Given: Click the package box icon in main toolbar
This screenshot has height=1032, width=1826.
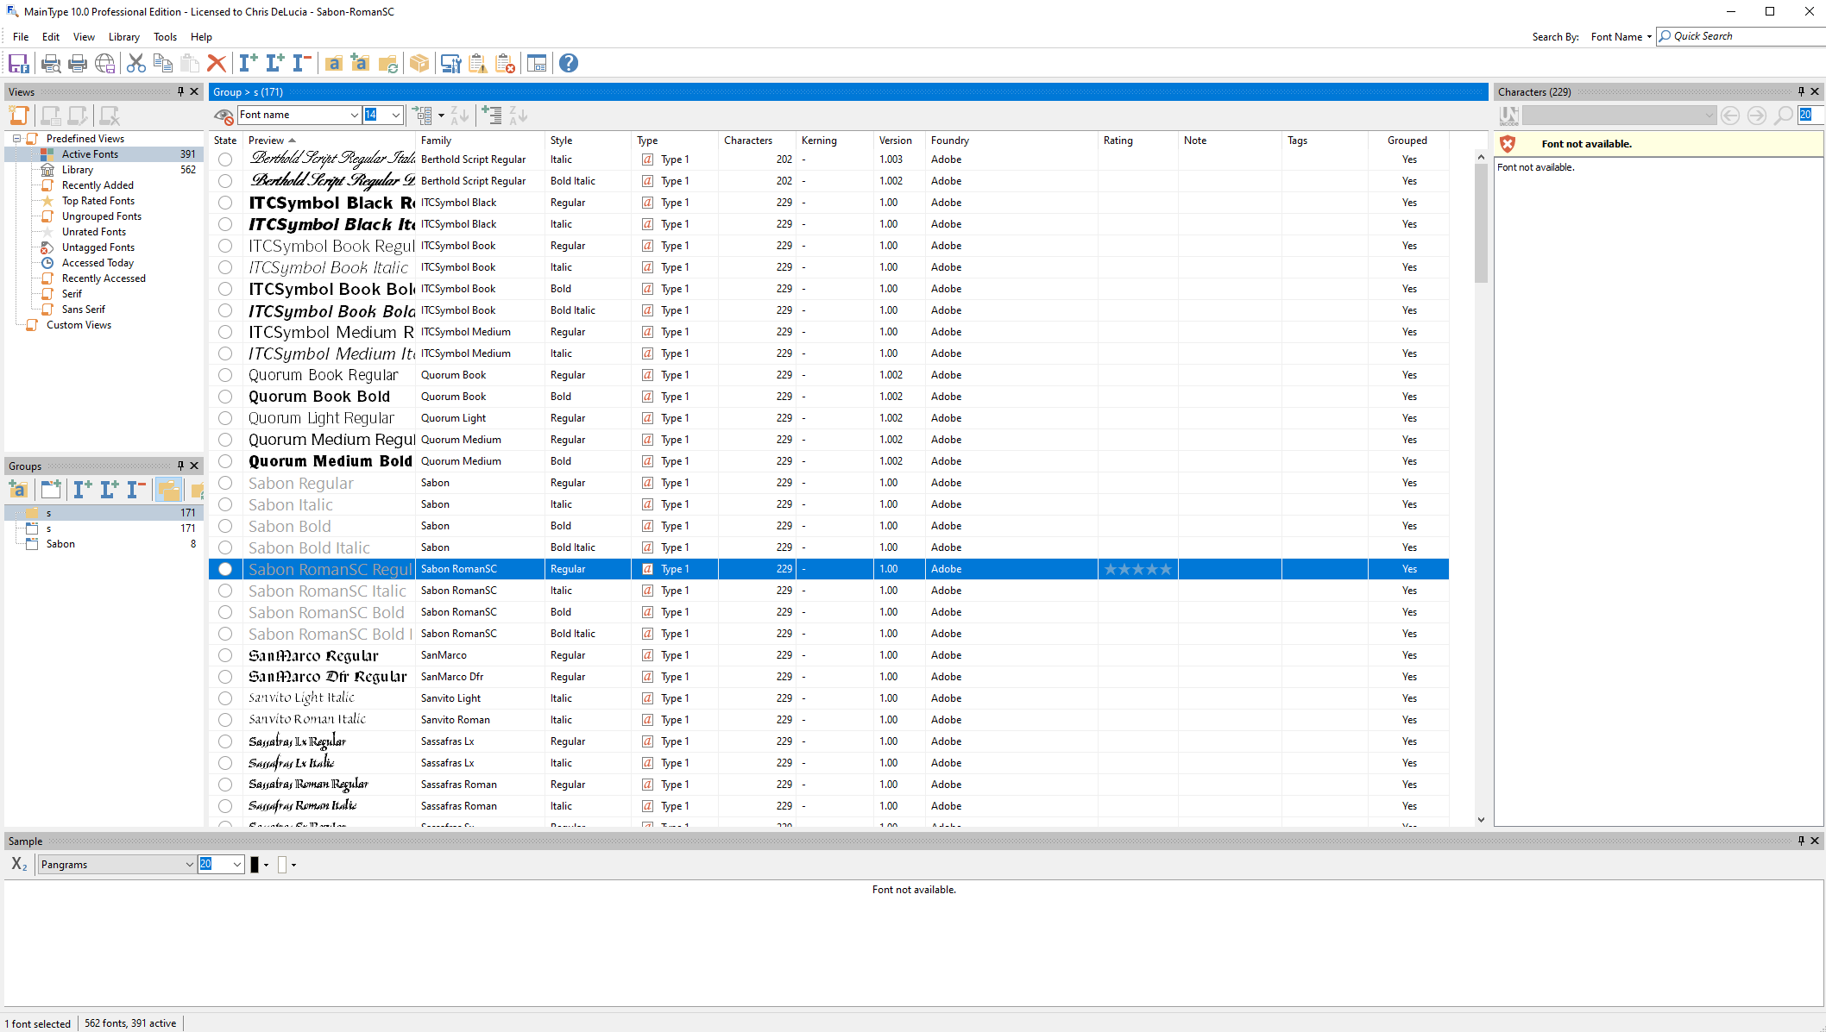Looking at the screenshot, I should tap(419, 63).
